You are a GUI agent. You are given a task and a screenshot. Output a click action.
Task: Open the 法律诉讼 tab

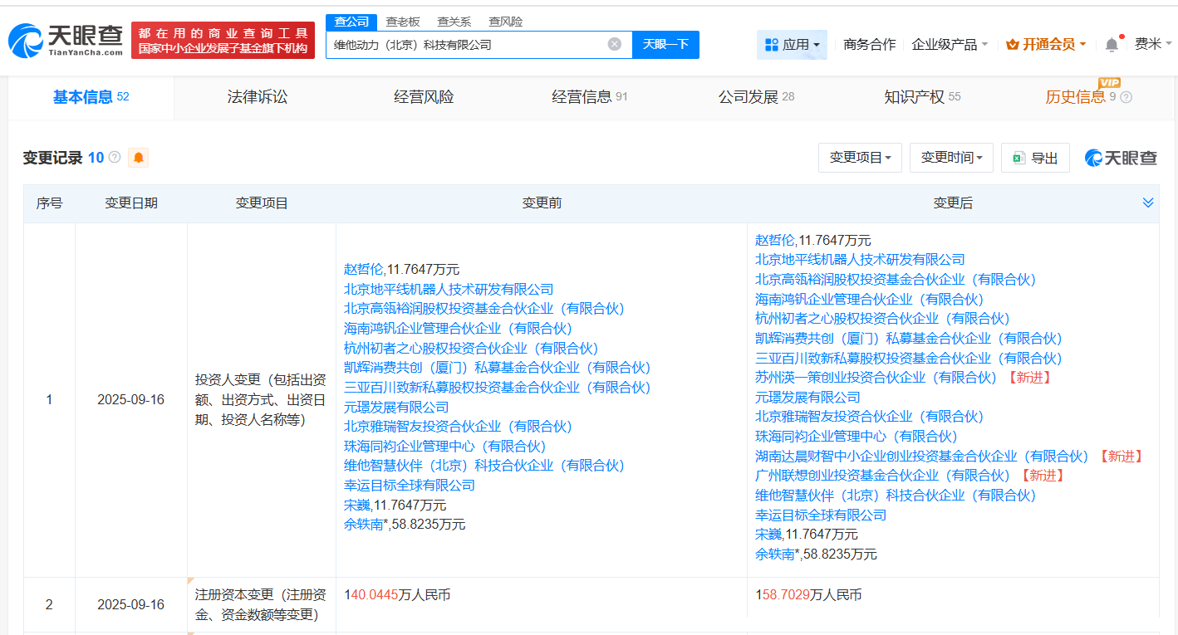click(256, 97)
